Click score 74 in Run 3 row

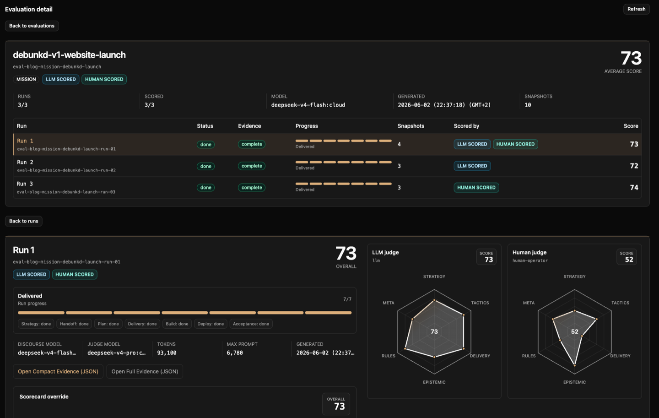coord(634,187)
